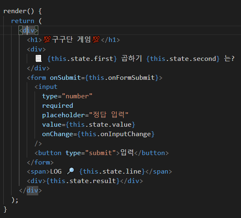Image resolution: width=241 pixels, height=218 pixels.
Task: Click the '</form>' closing tag
Action: 40,162
